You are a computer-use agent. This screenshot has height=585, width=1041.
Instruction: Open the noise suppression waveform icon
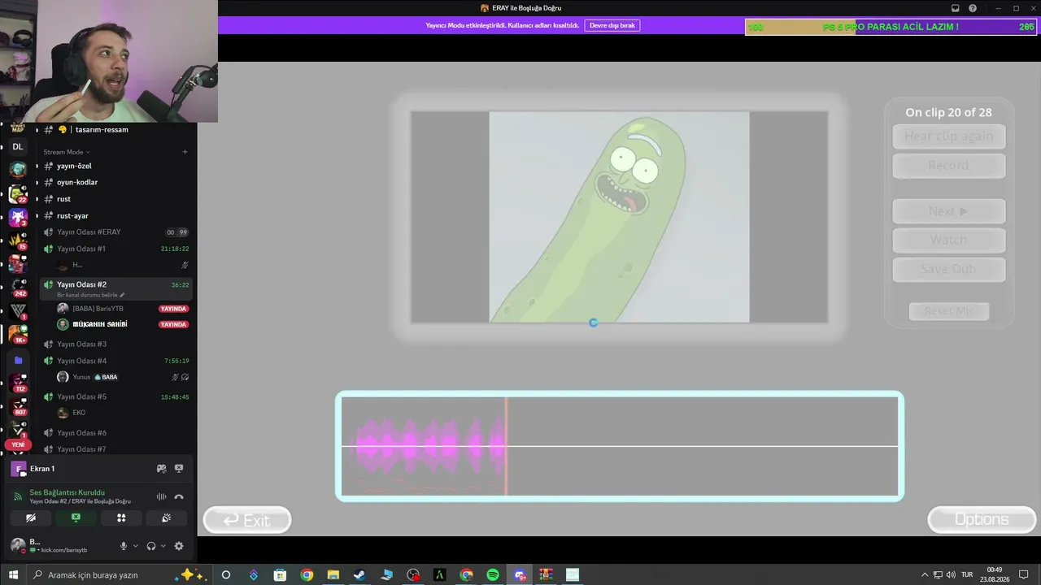161,496
